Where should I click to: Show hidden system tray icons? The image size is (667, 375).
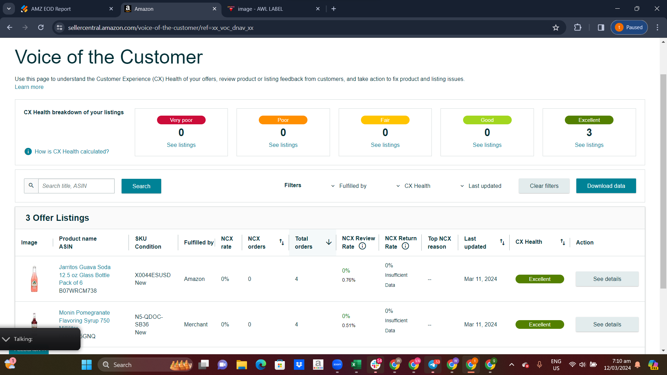pyautogui.click(x=512, y=365)
